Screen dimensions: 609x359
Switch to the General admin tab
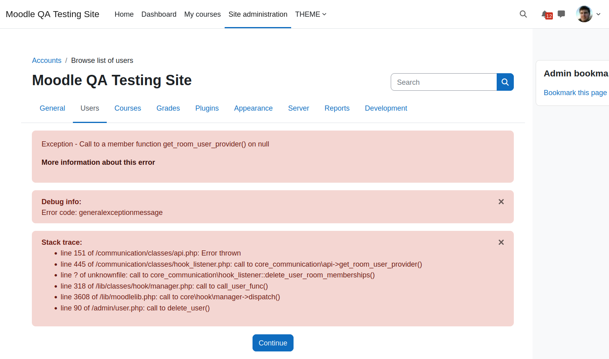[52, 108]
